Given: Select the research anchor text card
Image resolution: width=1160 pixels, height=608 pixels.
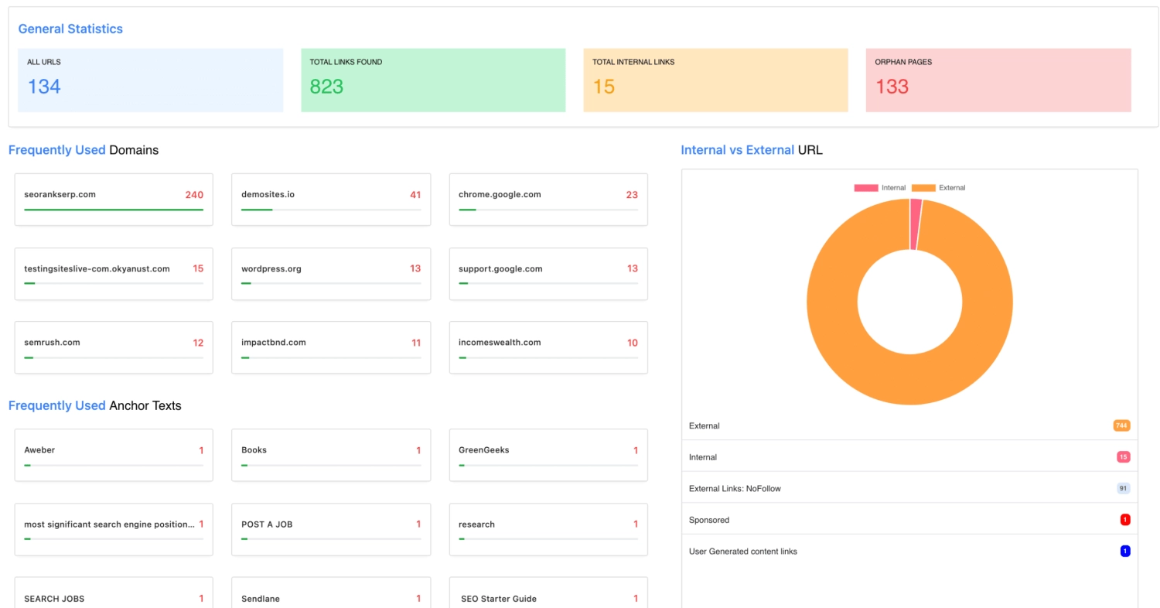Looking at the screenshot, I should [548, 529].
